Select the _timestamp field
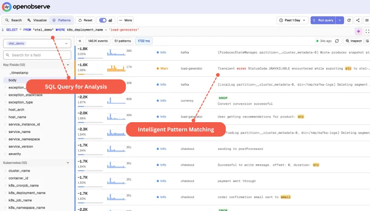Image resolution: width=370 pixels, height=211 pixels. tap(18, 73)
